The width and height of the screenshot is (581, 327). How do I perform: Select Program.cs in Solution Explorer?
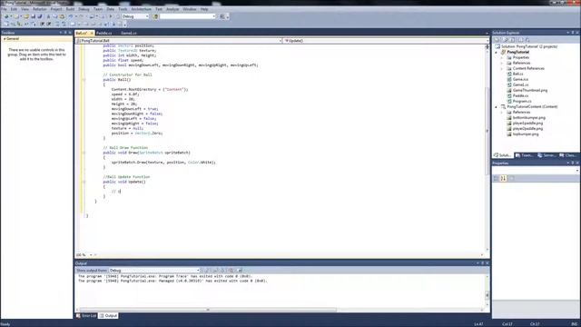[x=522, y=101]
